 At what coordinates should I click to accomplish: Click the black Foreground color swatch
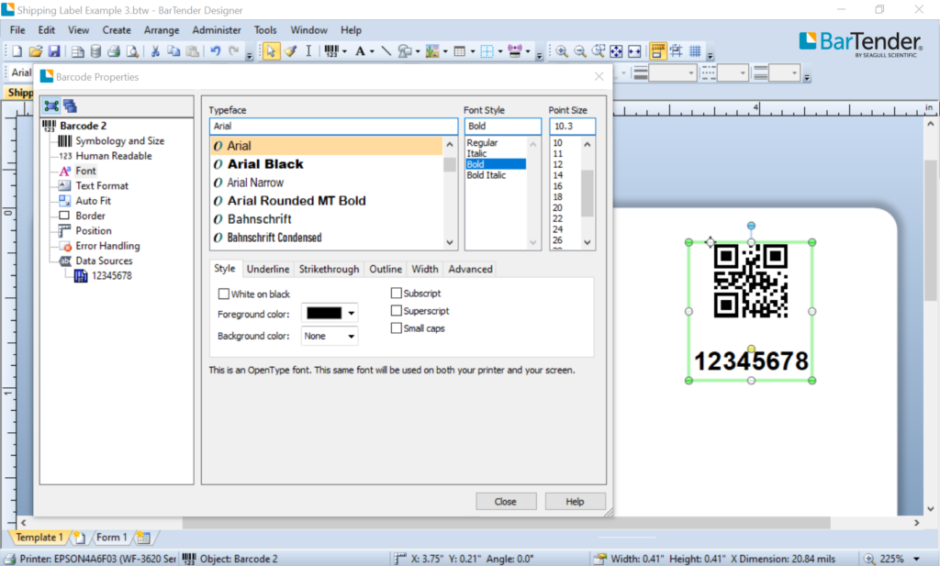323,313
